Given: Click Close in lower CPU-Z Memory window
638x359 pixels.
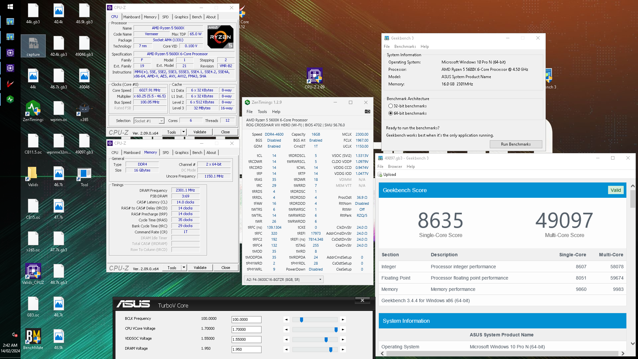Looking at the screenshot, I should 226,268.
